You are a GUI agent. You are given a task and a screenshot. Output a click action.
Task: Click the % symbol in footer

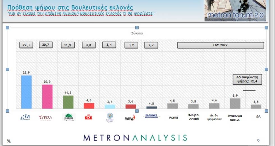[9, 141]
